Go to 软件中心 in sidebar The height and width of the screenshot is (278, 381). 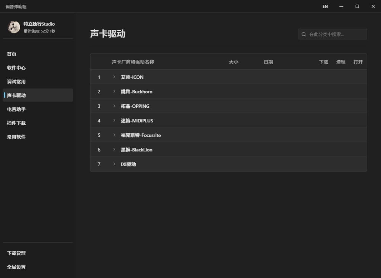(16, 68)
